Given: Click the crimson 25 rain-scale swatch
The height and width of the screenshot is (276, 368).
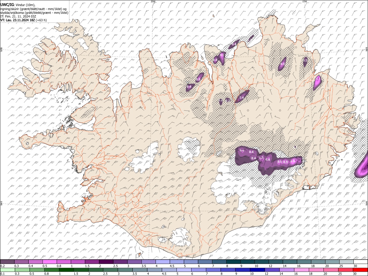Looking at the screenshot, I should [346, 270].
